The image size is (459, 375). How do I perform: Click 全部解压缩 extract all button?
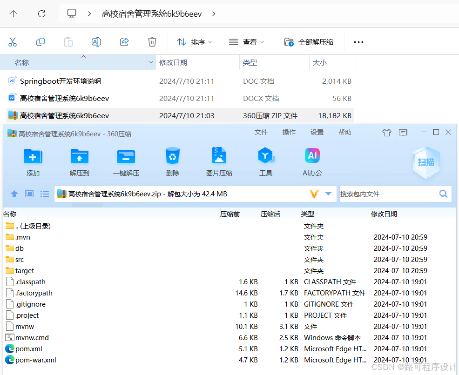[309, 42]
